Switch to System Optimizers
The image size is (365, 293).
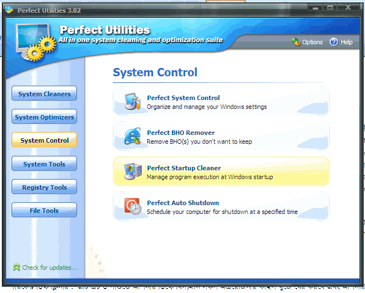point(44,117)
